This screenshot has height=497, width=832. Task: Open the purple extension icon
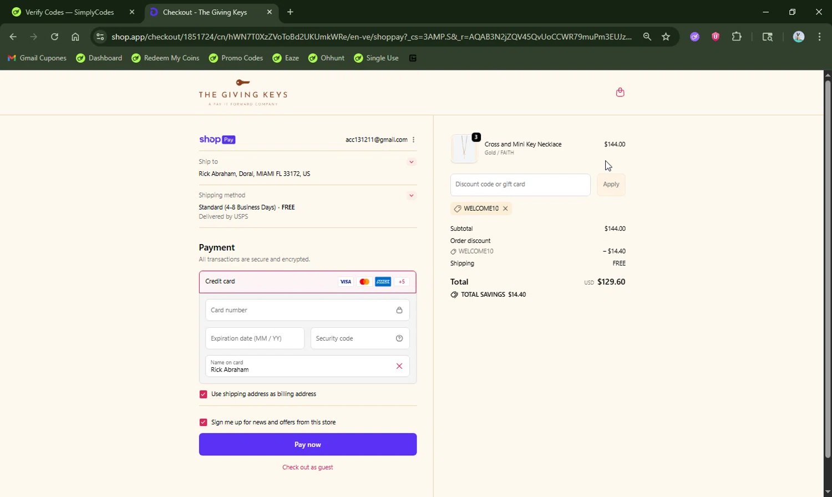point(694,37)
